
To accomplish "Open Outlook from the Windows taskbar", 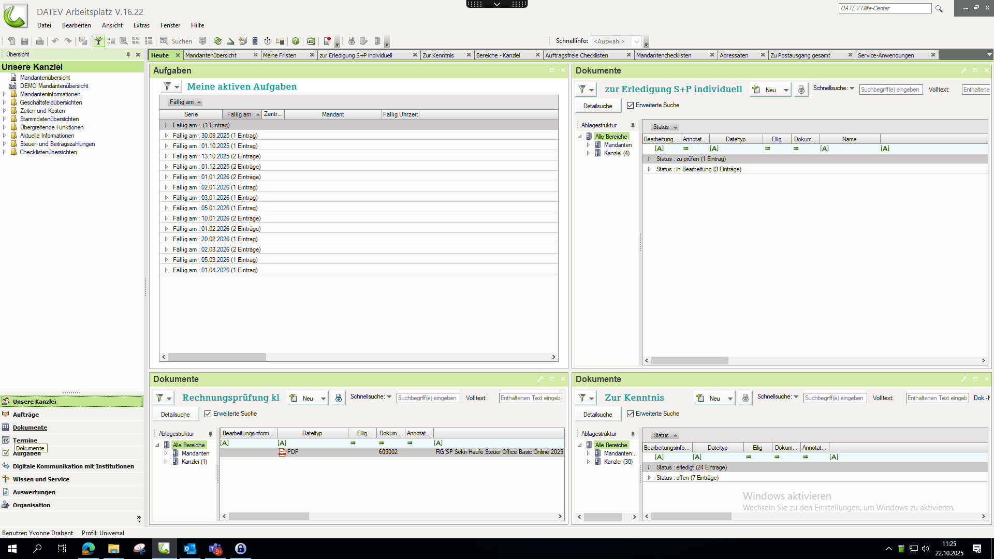I will point(189,549).
